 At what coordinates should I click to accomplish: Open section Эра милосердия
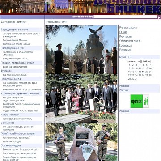pyautogui.click(x=11, y=145)
